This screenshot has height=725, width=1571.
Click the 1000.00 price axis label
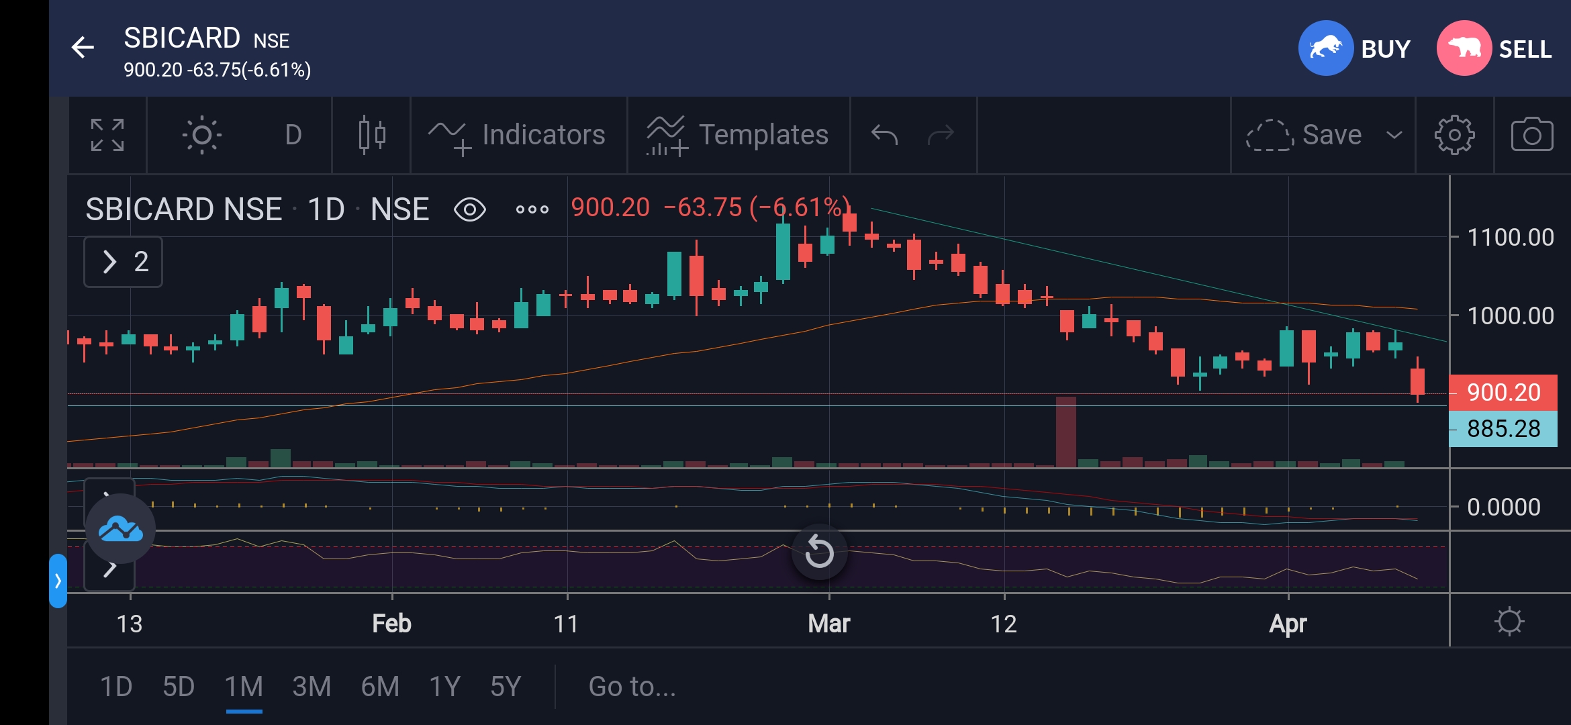point(1510,316)
